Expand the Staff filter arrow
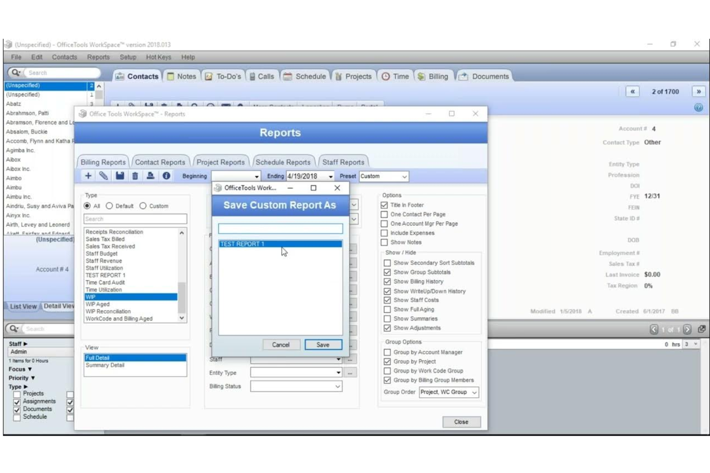The height and width of the screenshot is (473, 710). pos(25,344)
